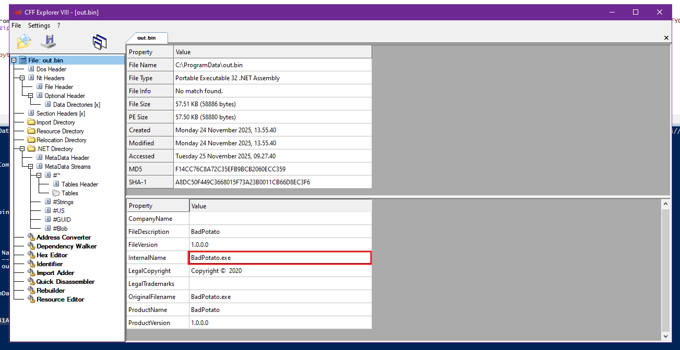Select the Dependency Walker tool

coord(66,246)
